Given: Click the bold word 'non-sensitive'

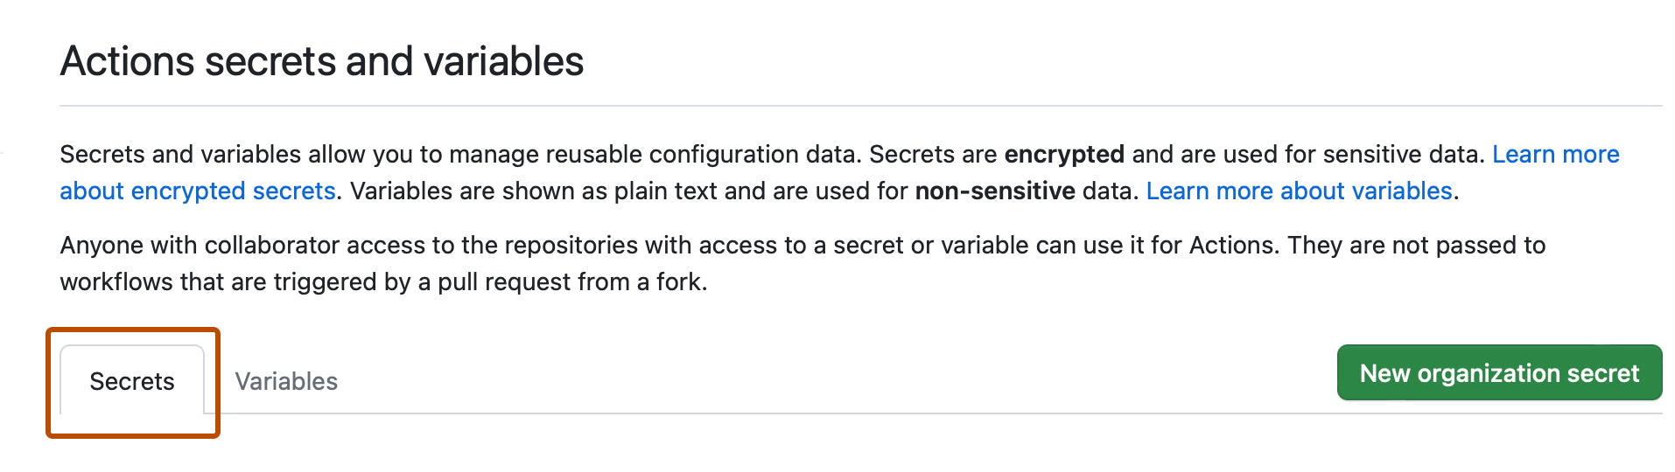Looking at the screenshot, I should click(x=994, y=191).
